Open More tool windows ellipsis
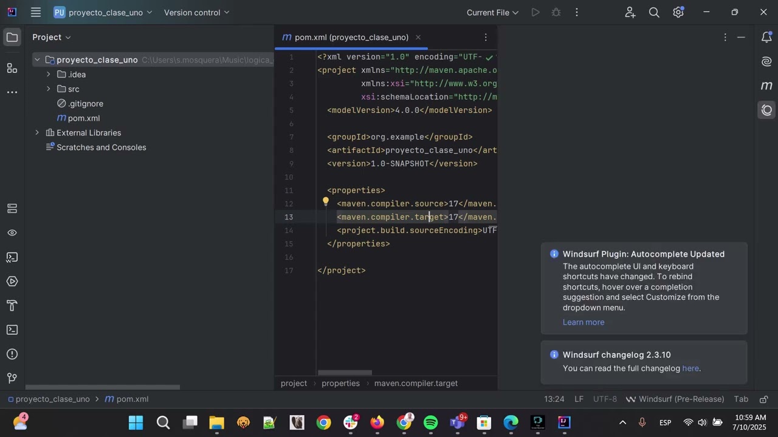 (12, 92)
